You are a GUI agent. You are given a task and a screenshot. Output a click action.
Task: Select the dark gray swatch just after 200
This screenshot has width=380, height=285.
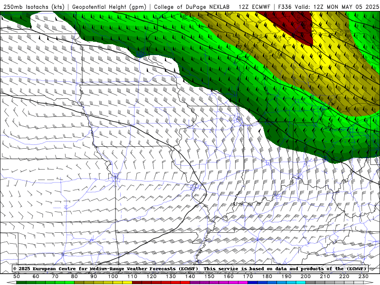[x=311, y=283]
